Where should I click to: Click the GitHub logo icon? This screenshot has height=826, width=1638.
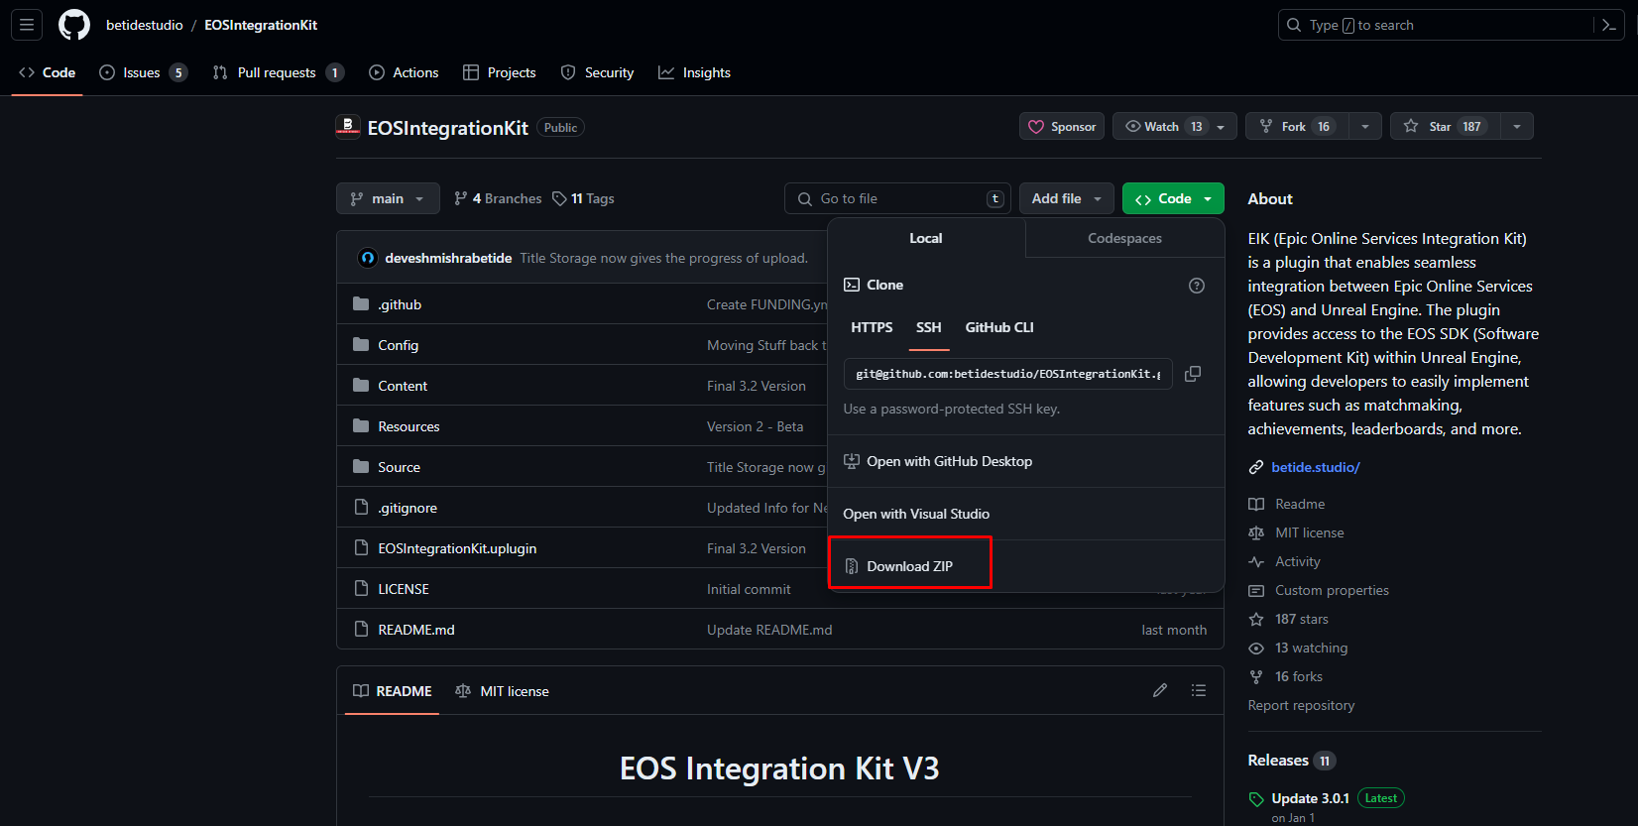point(74,25)
